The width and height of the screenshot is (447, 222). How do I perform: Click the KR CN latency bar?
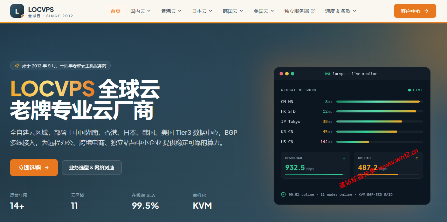pyautogui.click(x=380, y=132)
